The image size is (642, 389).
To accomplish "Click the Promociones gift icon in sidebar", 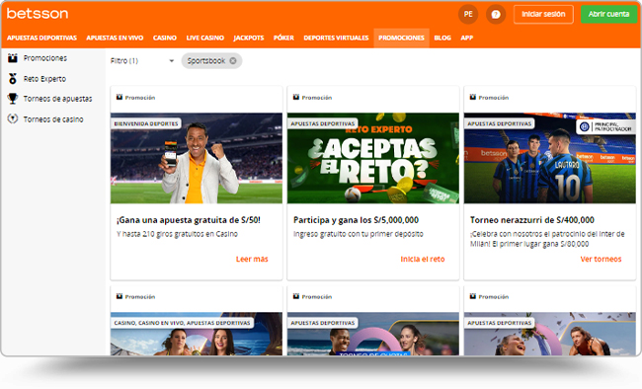I will [13, 58].
